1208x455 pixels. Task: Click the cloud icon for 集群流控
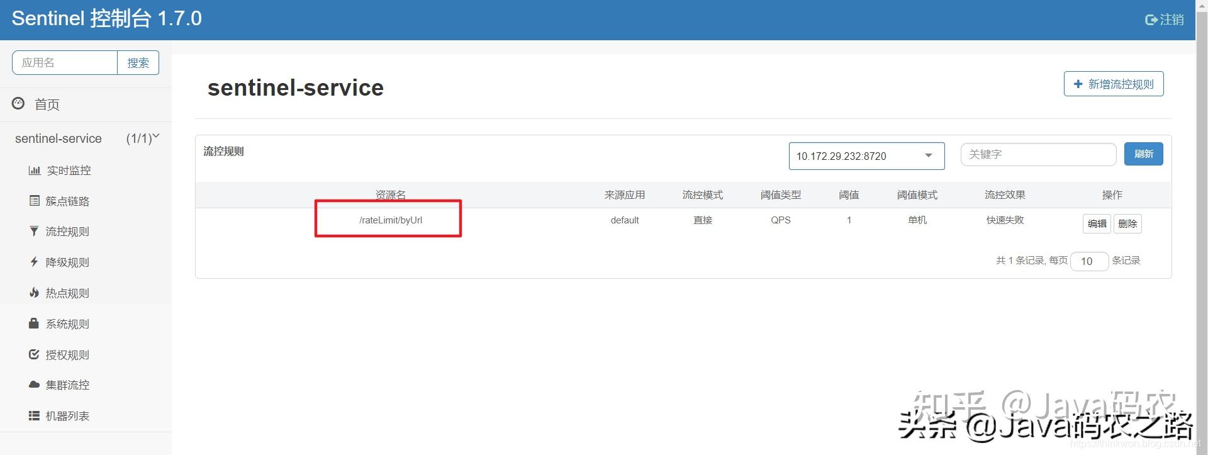(x=34, y=385)
